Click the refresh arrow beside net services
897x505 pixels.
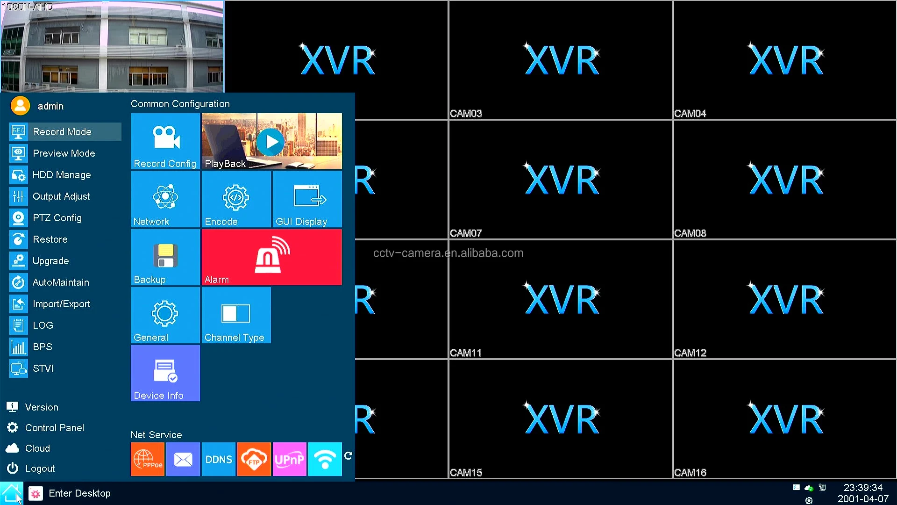click(348, 455)
